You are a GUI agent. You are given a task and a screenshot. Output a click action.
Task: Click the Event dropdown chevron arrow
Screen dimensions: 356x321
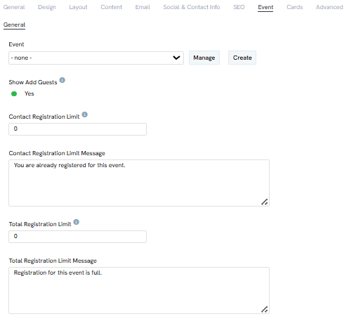(176, 58)
